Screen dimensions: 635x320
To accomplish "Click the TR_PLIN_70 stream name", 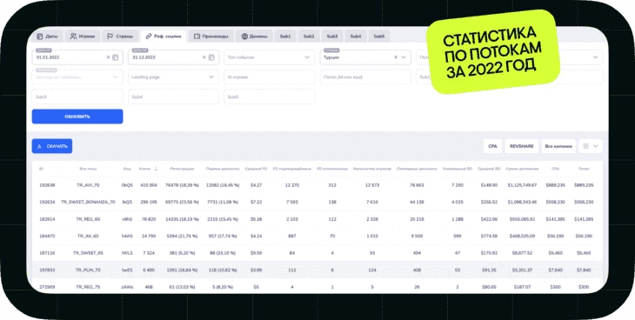I will pyautogui.click(x=88, y=270).
